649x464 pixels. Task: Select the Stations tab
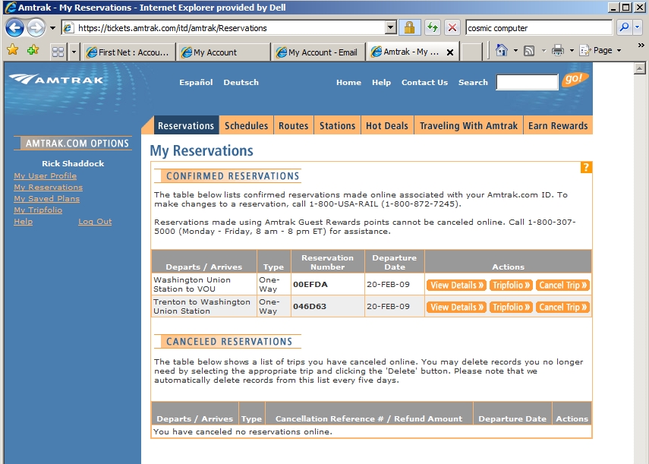(x=337, y=125)
